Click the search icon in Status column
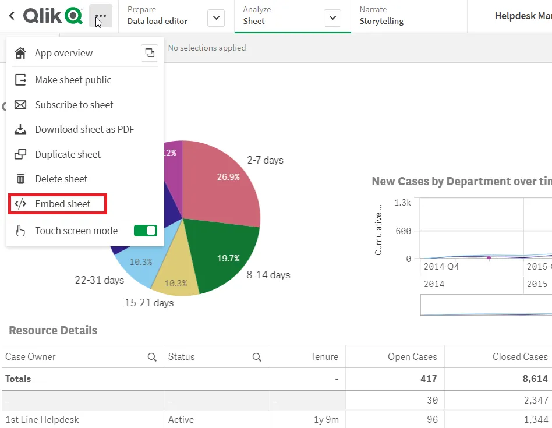Image resolution: width=552 pixels, height=428 pixels. click(x=256, y=356)
